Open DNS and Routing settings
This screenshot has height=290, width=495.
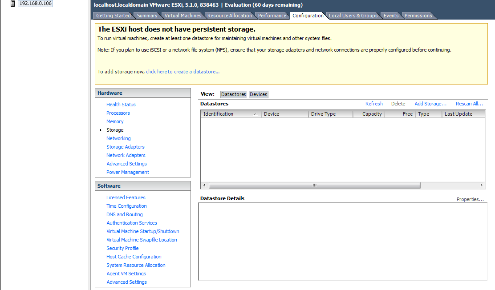[124, 214]
